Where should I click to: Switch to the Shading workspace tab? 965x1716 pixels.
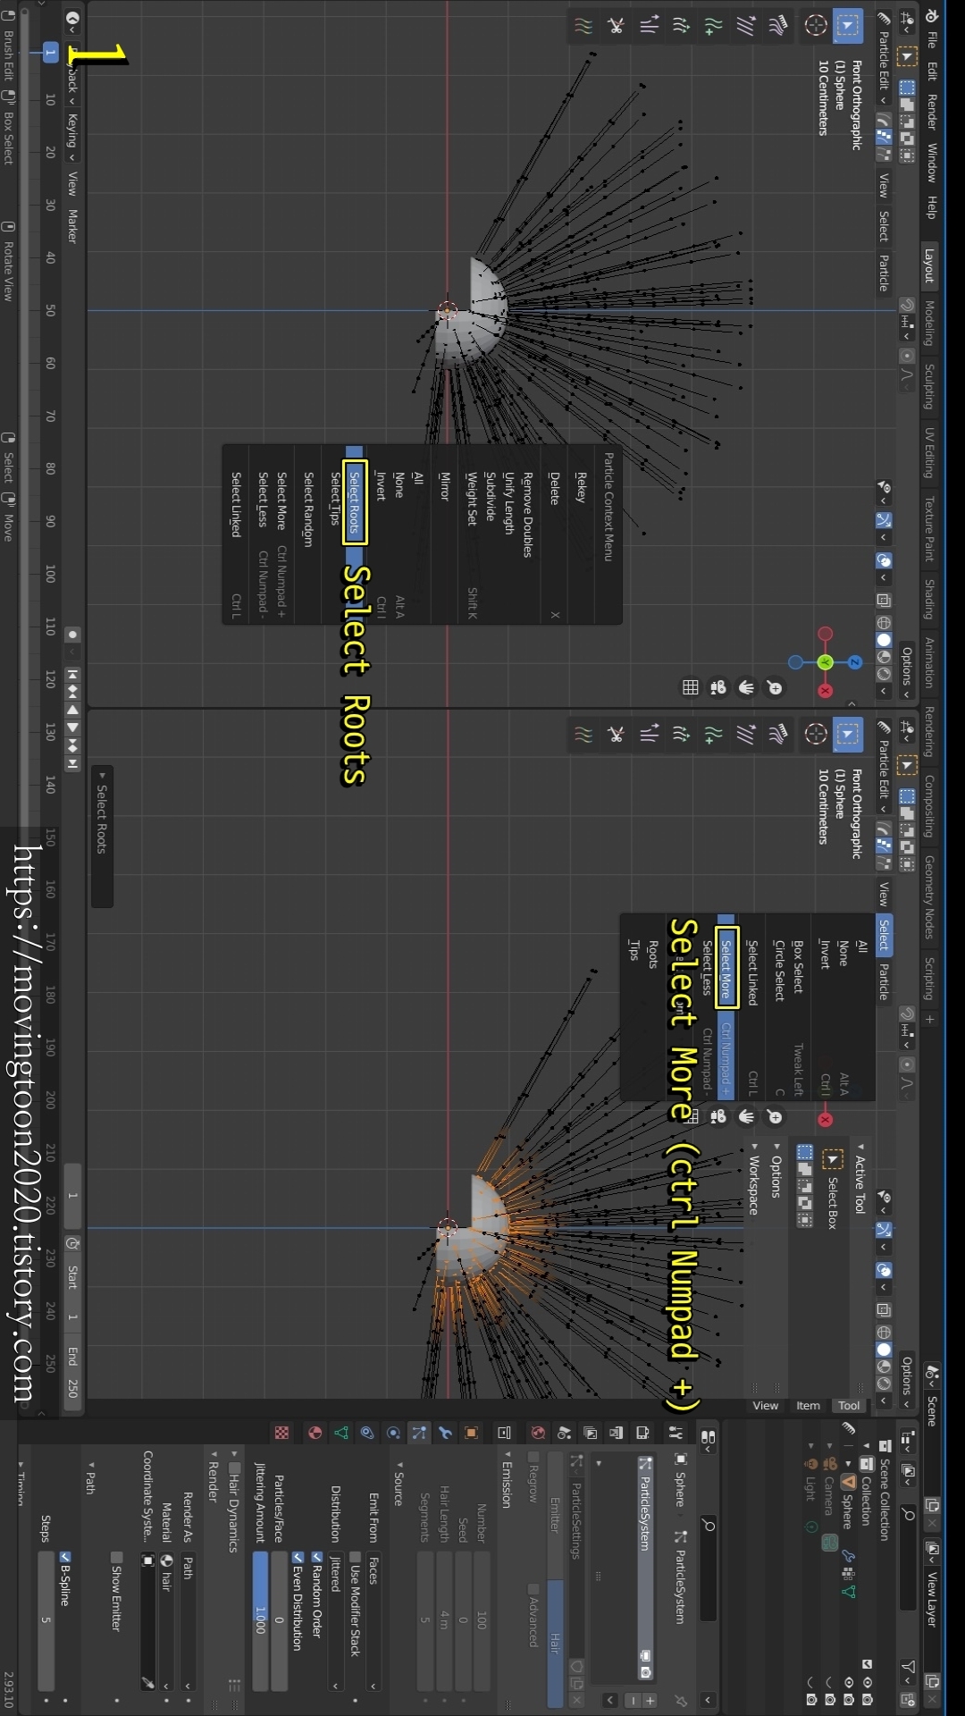(x=931, y=599)
